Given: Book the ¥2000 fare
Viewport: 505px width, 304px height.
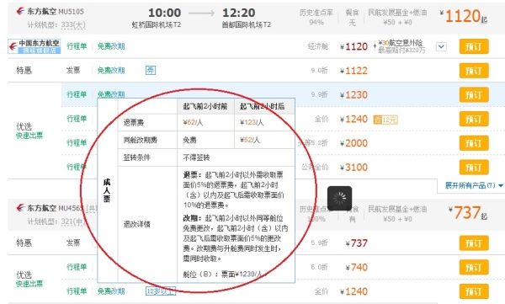Looking at the screenshot, I should pos(474,143).
